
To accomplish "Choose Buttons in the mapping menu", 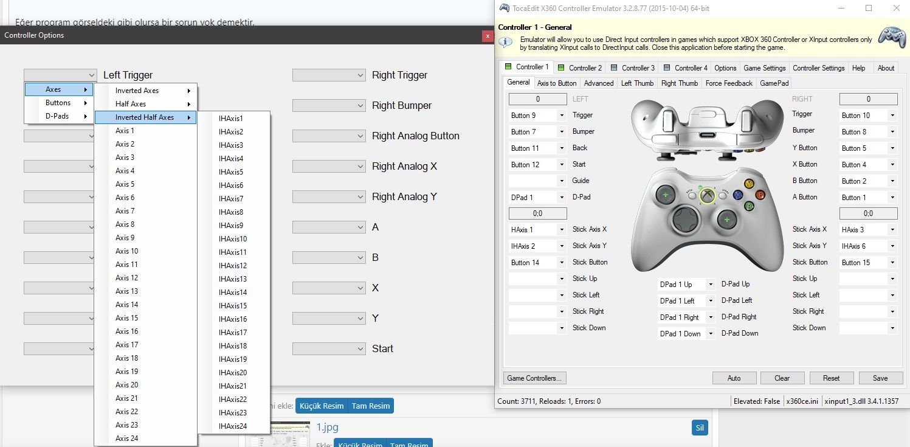I will coord(59,103).
